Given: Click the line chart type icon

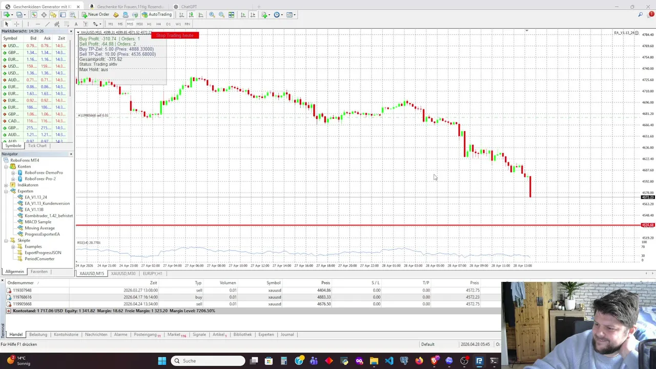Looking at the screenshot, I should pyautogui.click(x=201, y=14).
